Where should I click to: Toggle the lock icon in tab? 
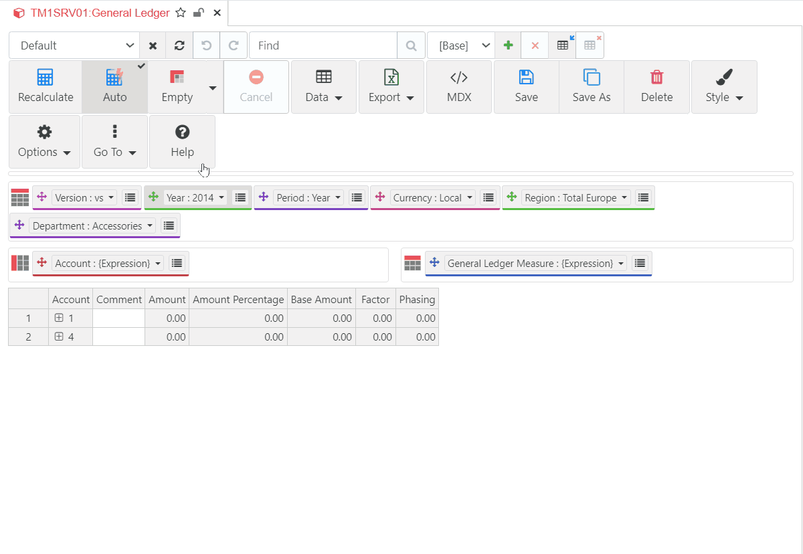[x=199, y=13]
